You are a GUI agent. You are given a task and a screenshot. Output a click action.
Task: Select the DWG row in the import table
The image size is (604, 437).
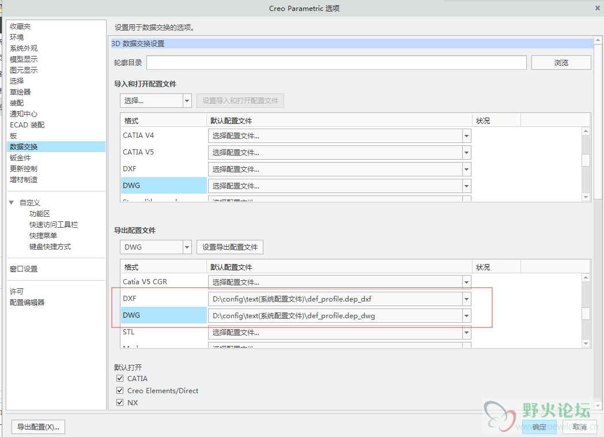point(164,186)
